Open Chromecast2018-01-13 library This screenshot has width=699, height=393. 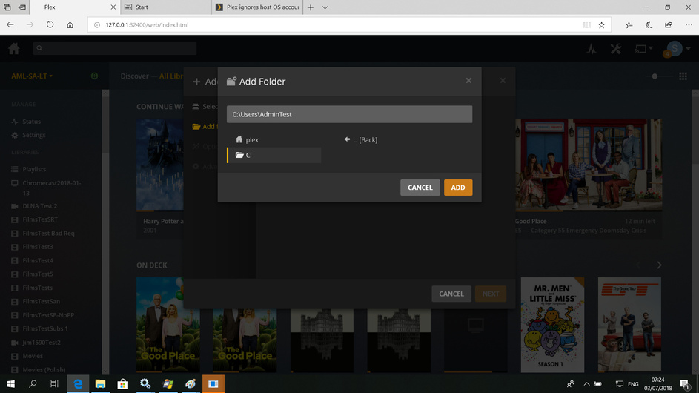point(51,188)
